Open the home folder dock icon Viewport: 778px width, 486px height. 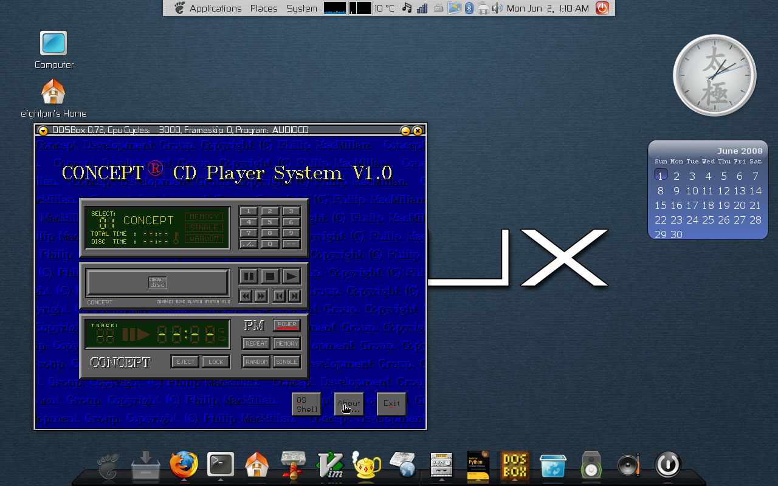coord(256,465)
